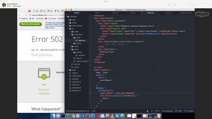Open the Laravel bookmarks folder
The height and width of the screenshot is (119, 212).
(52, 19)
